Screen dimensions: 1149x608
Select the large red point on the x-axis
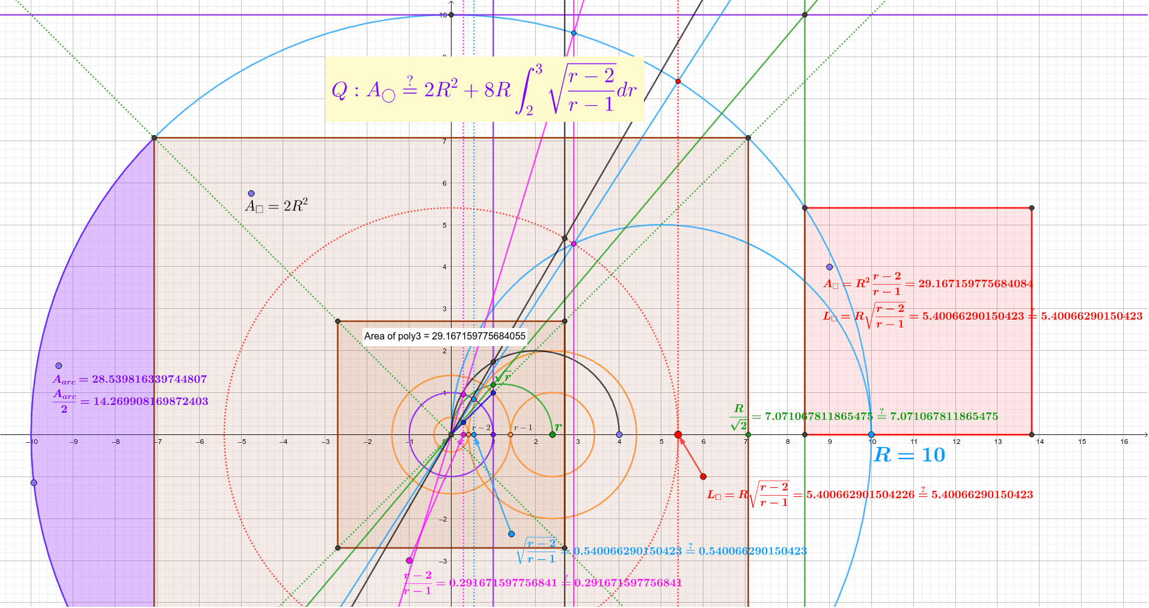[x=678, y=434]
